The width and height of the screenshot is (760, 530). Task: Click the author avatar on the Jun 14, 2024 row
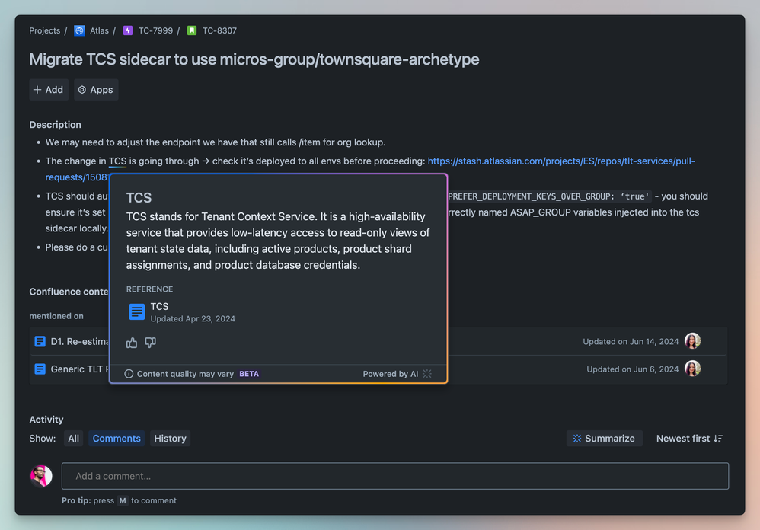[693, 341]
